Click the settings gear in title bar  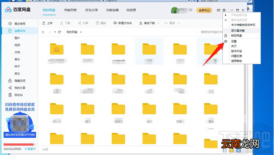224,10
